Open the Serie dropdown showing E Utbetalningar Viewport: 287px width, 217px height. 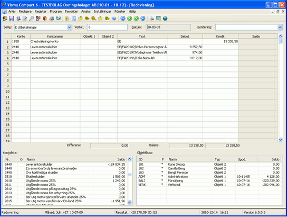click(69, 28)
